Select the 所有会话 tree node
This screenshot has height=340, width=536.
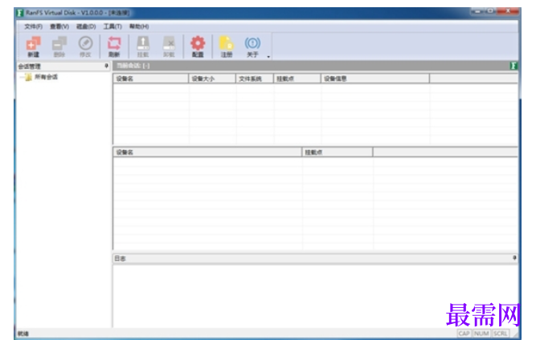click(x=46, y=77)
